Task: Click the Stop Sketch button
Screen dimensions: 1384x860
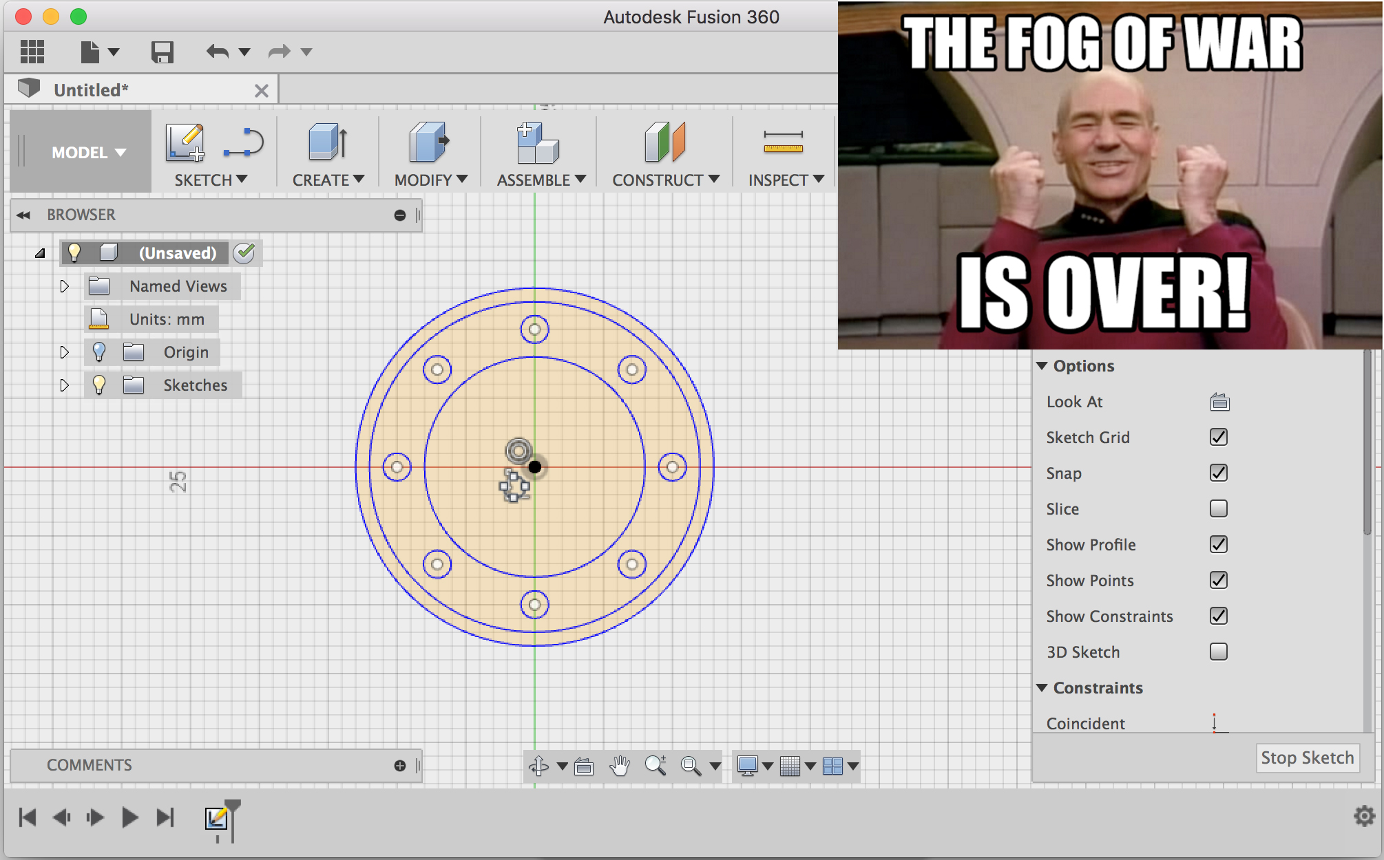Action: point(1307,758)
